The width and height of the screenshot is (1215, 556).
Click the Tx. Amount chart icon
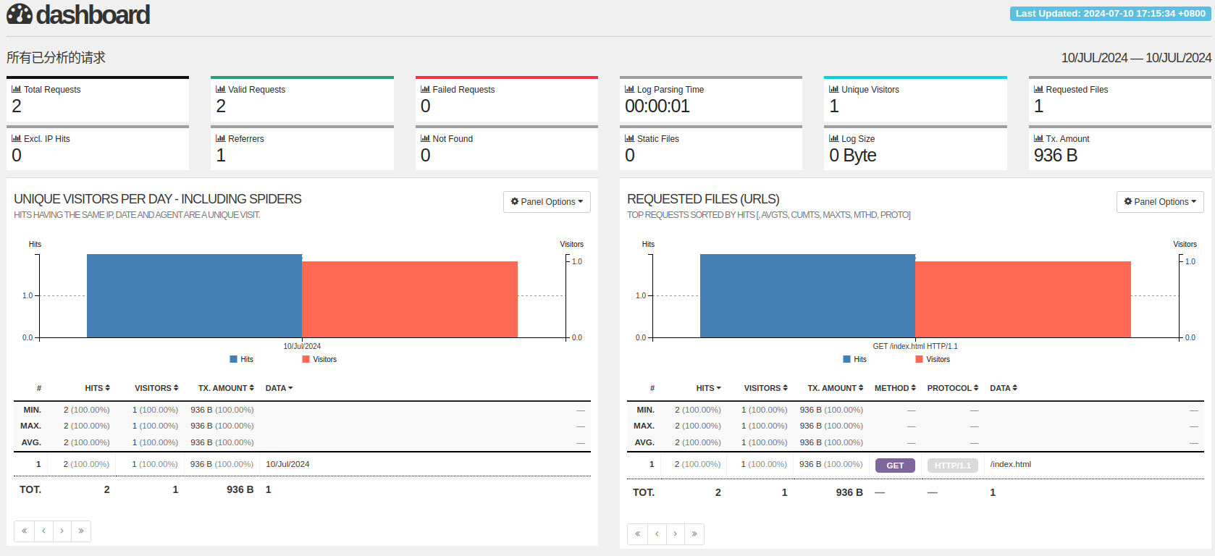pyautogui.click(x=1039, y=138)
